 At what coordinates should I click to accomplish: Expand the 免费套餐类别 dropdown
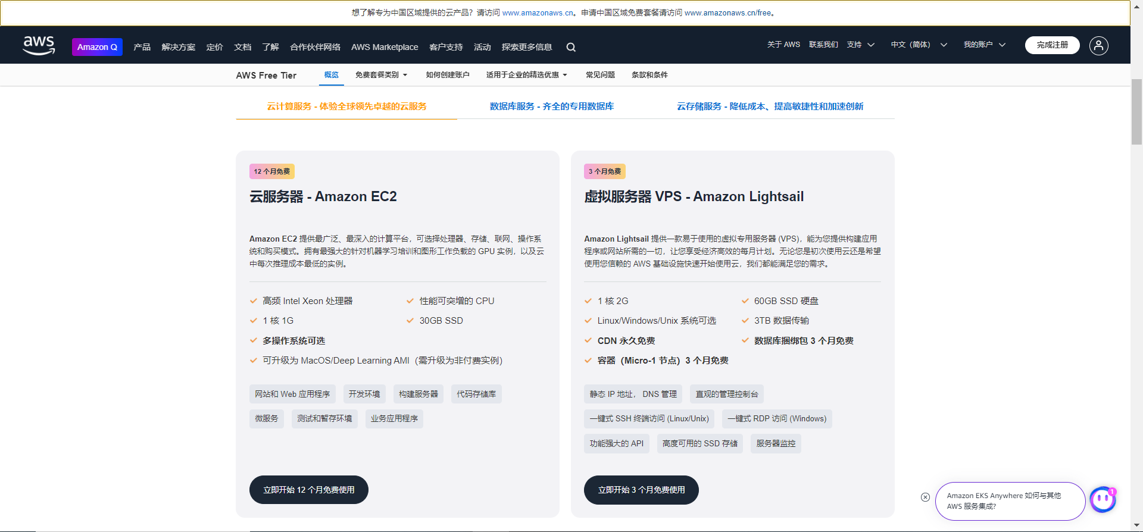pos(381,75)
